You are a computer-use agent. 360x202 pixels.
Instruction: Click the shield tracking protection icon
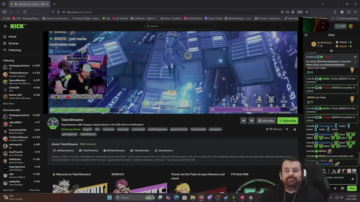point(53,12)
